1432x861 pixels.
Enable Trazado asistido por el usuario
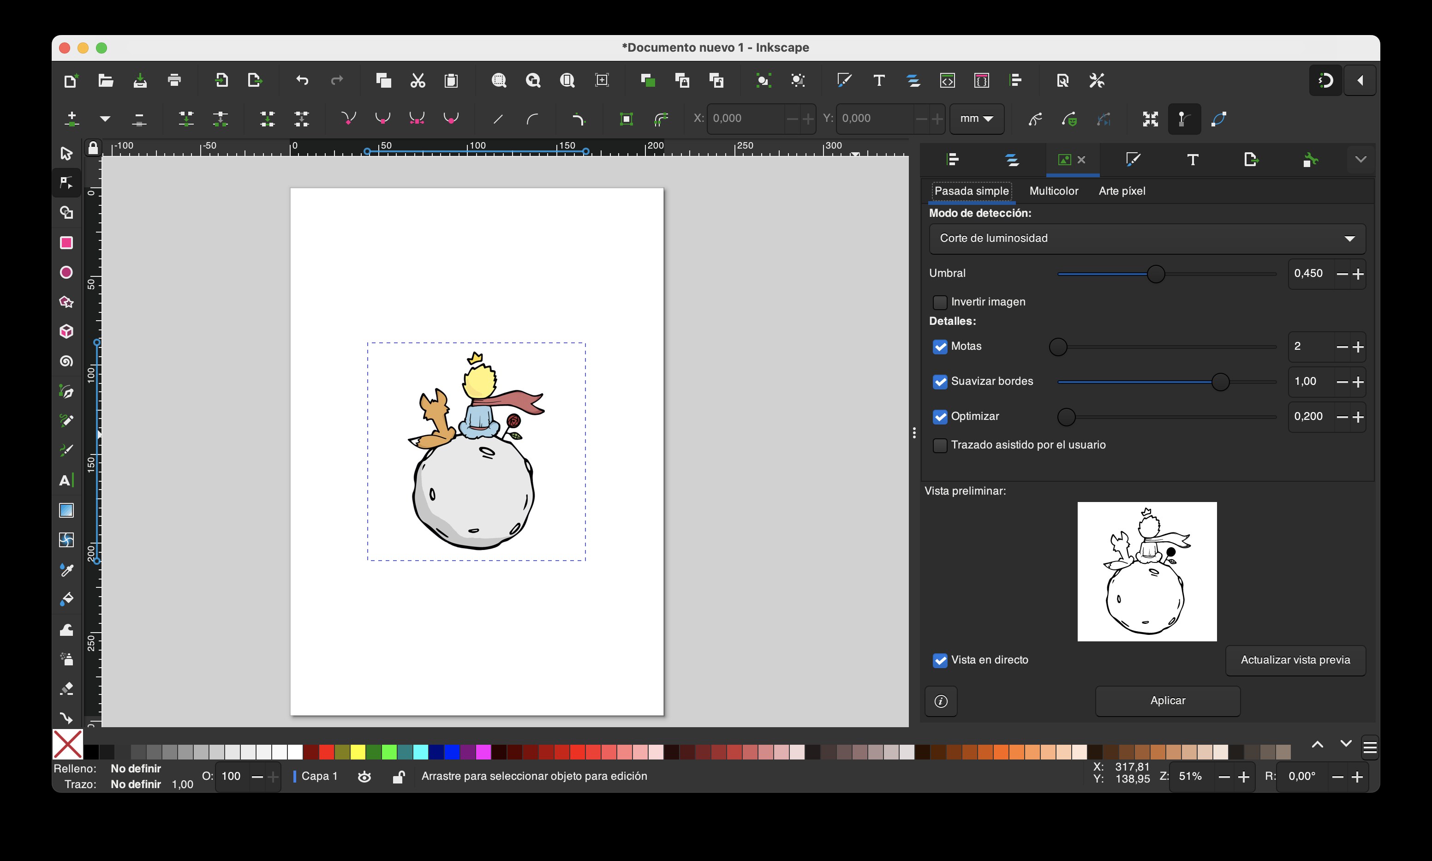[x=940, y=445]
